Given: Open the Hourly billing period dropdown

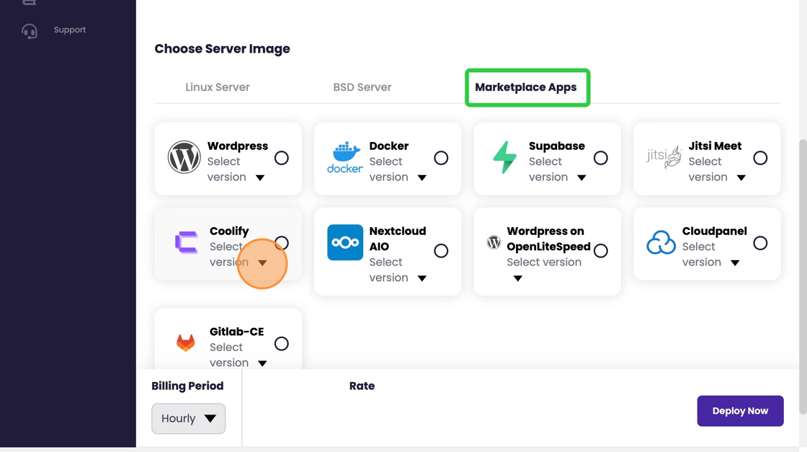Looking at the screenshot, I should (x=188, y=419).
